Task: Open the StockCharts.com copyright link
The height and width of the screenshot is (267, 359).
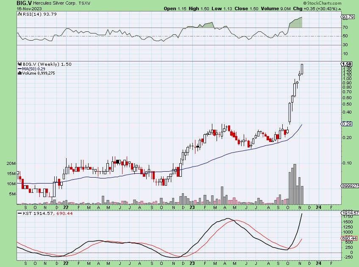Action: [x=323, y=3]
